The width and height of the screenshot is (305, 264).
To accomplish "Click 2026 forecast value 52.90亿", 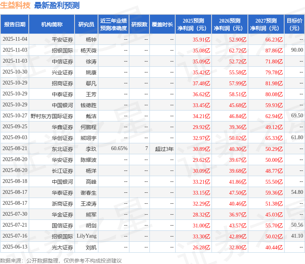I will (x=238, y=40).
